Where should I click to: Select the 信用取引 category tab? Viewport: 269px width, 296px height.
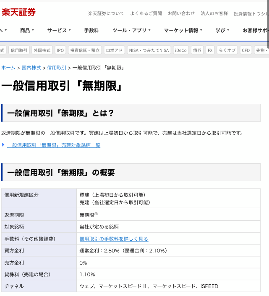pos(19,50)
